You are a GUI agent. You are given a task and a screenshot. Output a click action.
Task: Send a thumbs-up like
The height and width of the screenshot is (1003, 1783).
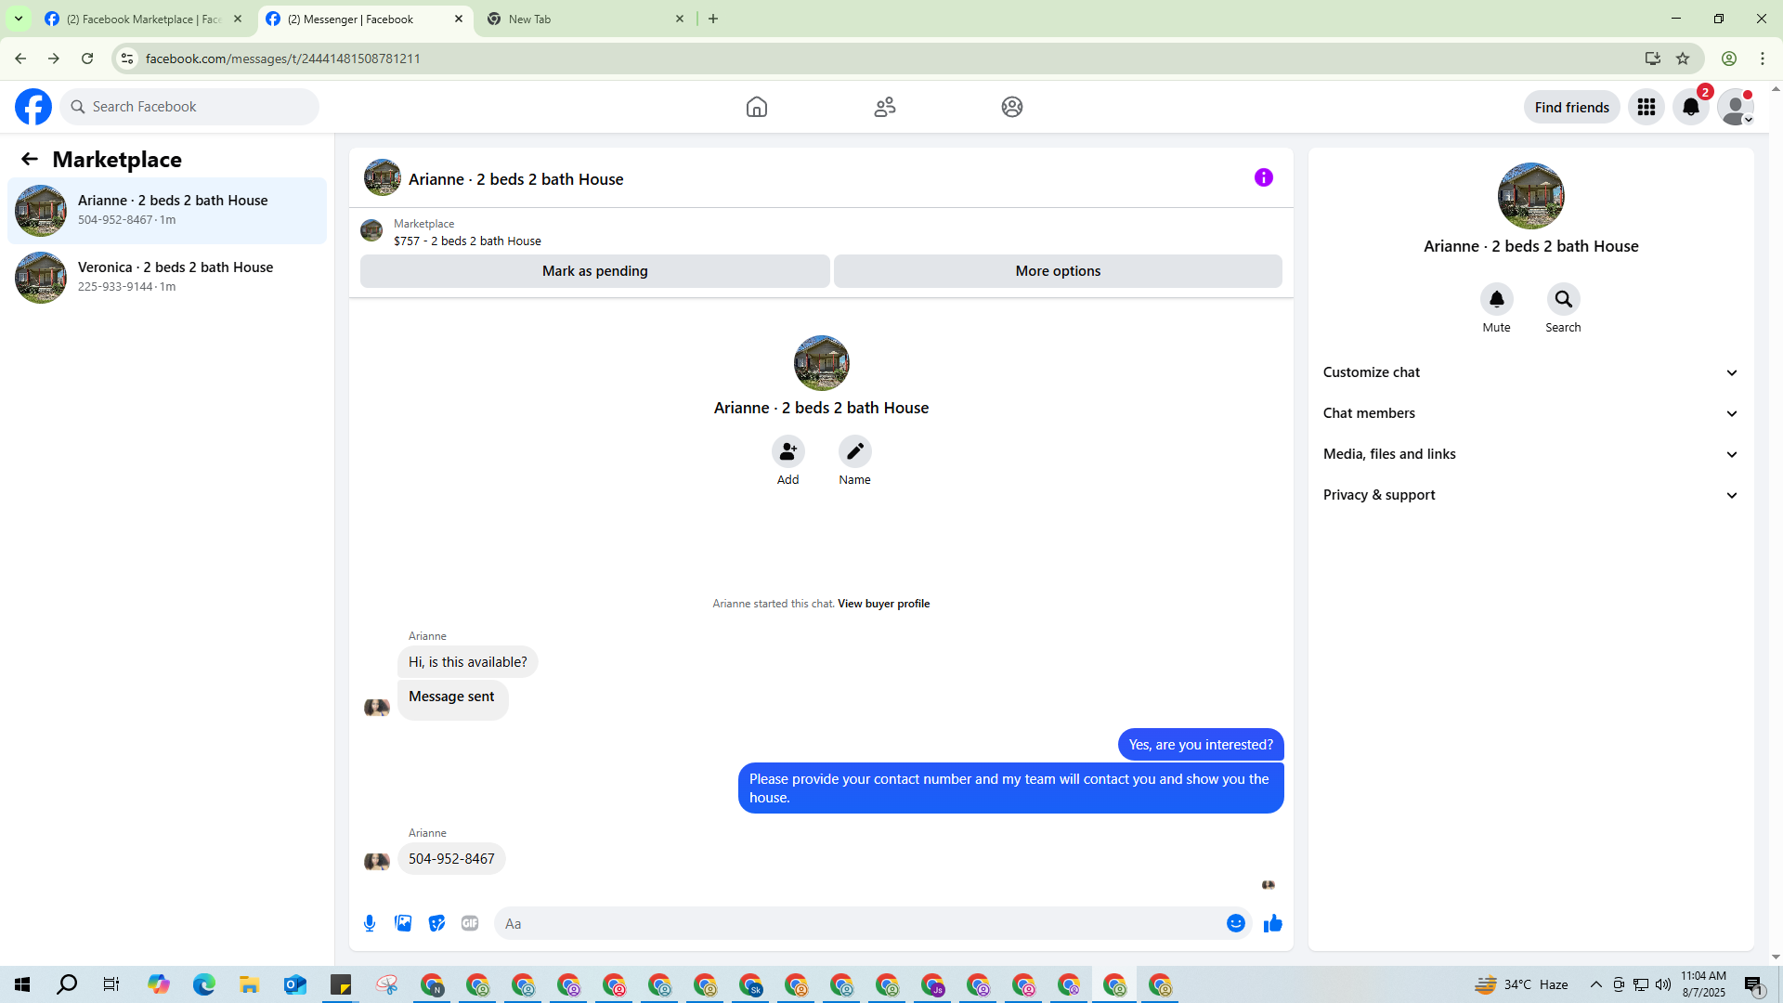[x=1273, y=923]
